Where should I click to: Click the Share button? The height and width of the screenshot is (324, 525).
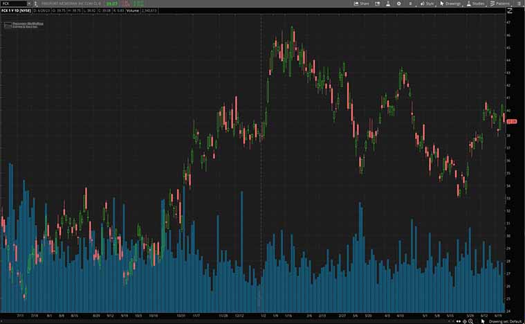362,3
